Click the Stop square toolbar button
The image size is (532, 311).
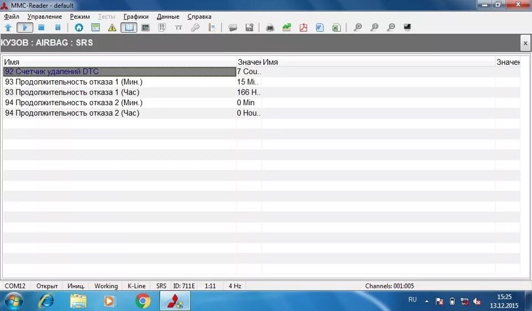[42, 28]
